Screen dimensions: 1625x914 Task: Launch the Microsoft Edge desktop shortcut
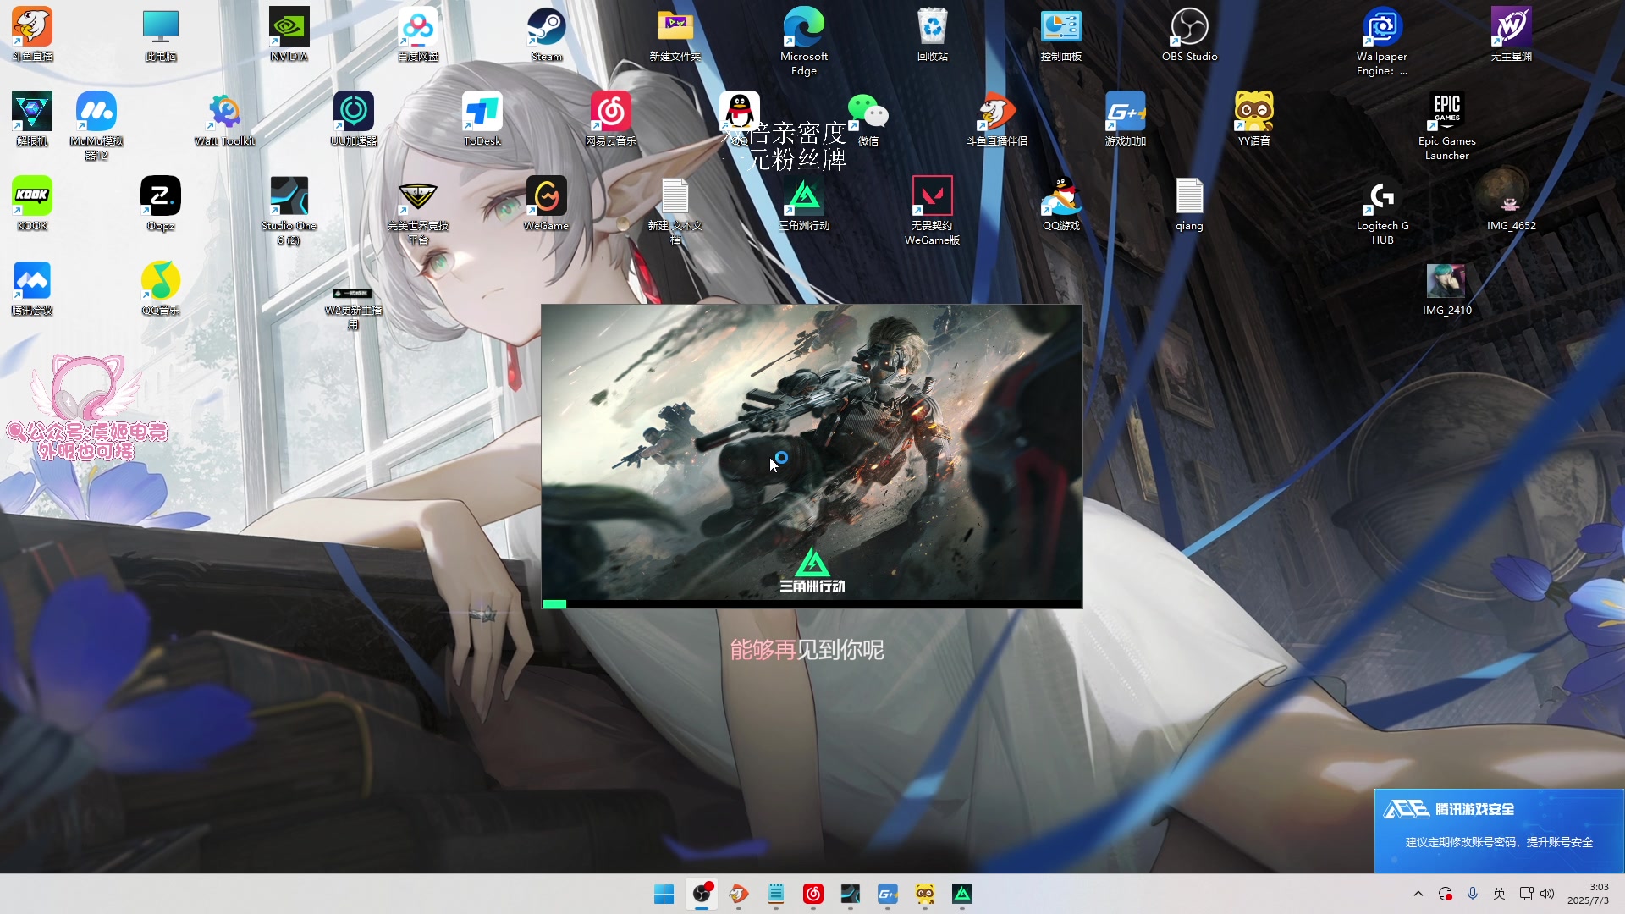[804, 41]
